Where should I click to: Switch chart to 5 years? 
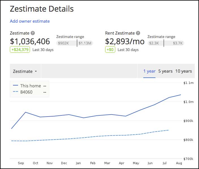pyautogui.click(x=165, y=71)
